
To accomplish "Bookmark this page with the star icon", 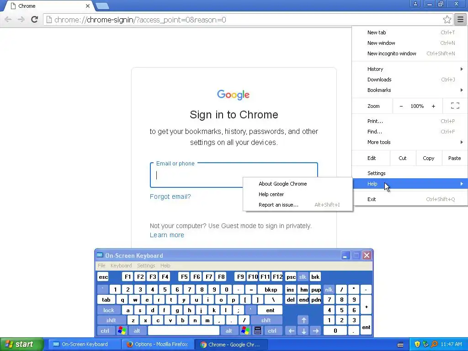I will point(447,20).
